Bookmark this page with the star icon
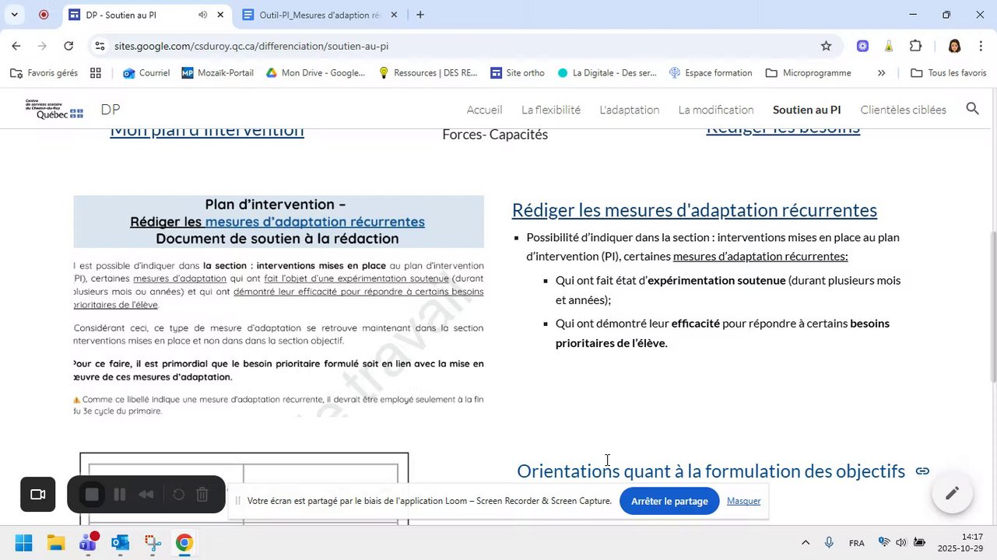 point(826,46)
